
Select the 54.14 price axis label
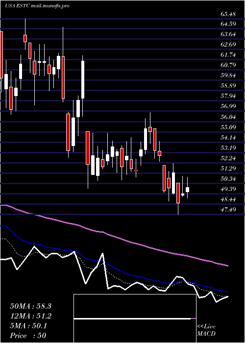point(228,138)
